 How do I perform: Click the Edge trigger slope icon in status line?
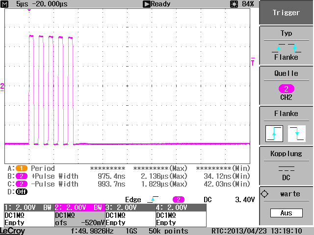153,199
